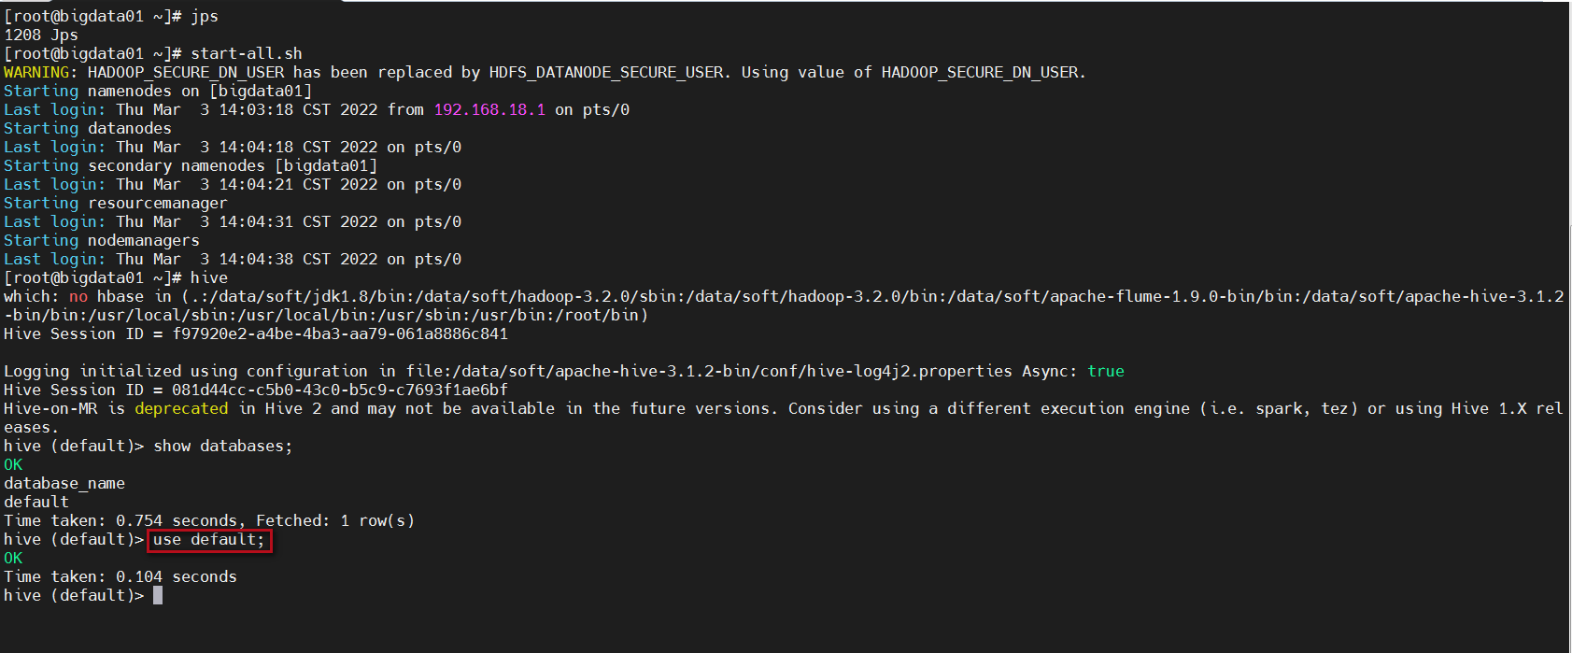Click the green 'true' after Async:
The width and height of the screenshot is (1572, 653).
click(x=1106, y=372)
